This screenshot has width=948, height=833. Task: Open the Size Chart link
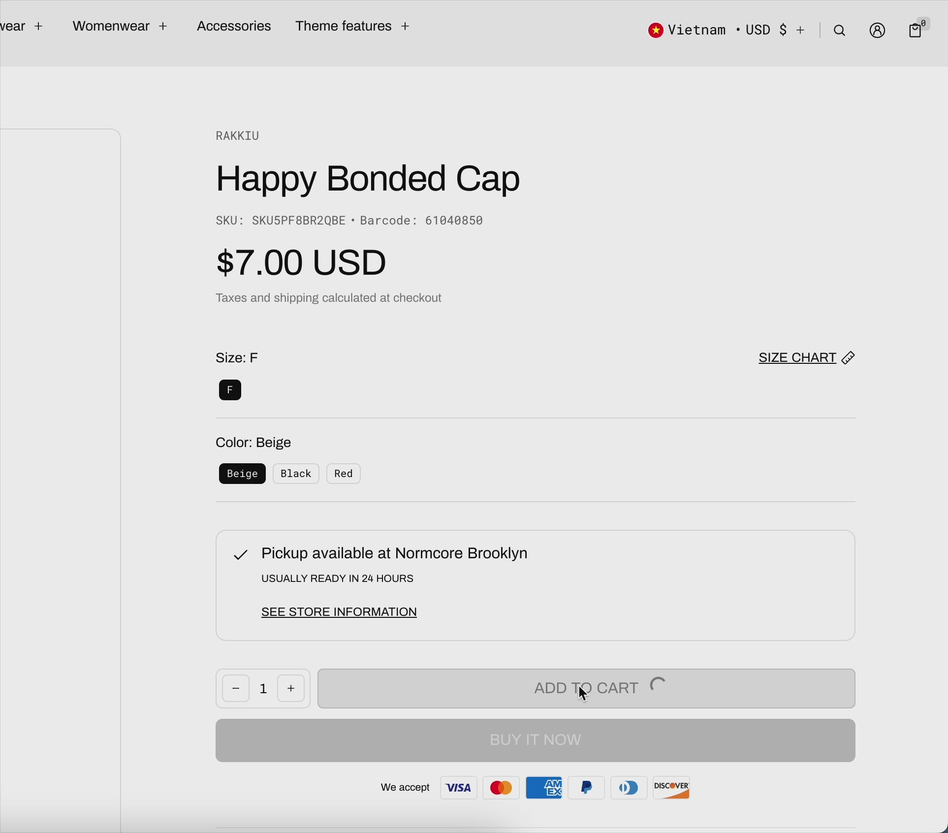(806, 358)
